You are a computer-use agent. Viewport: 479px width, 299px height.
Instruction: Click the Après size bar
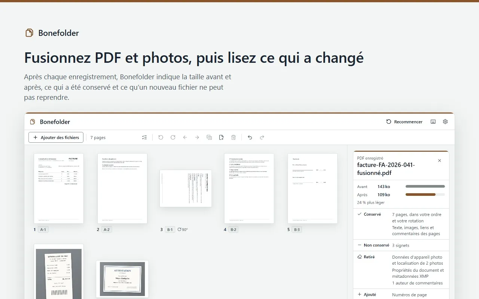coord(425,195)
